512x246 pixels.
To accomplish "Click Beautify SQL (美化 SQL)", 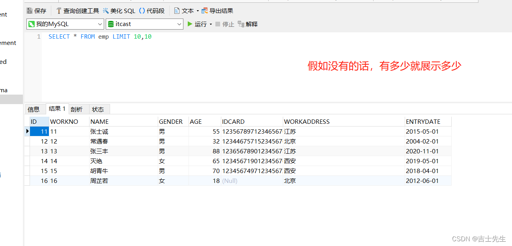I will coord(119,11).
